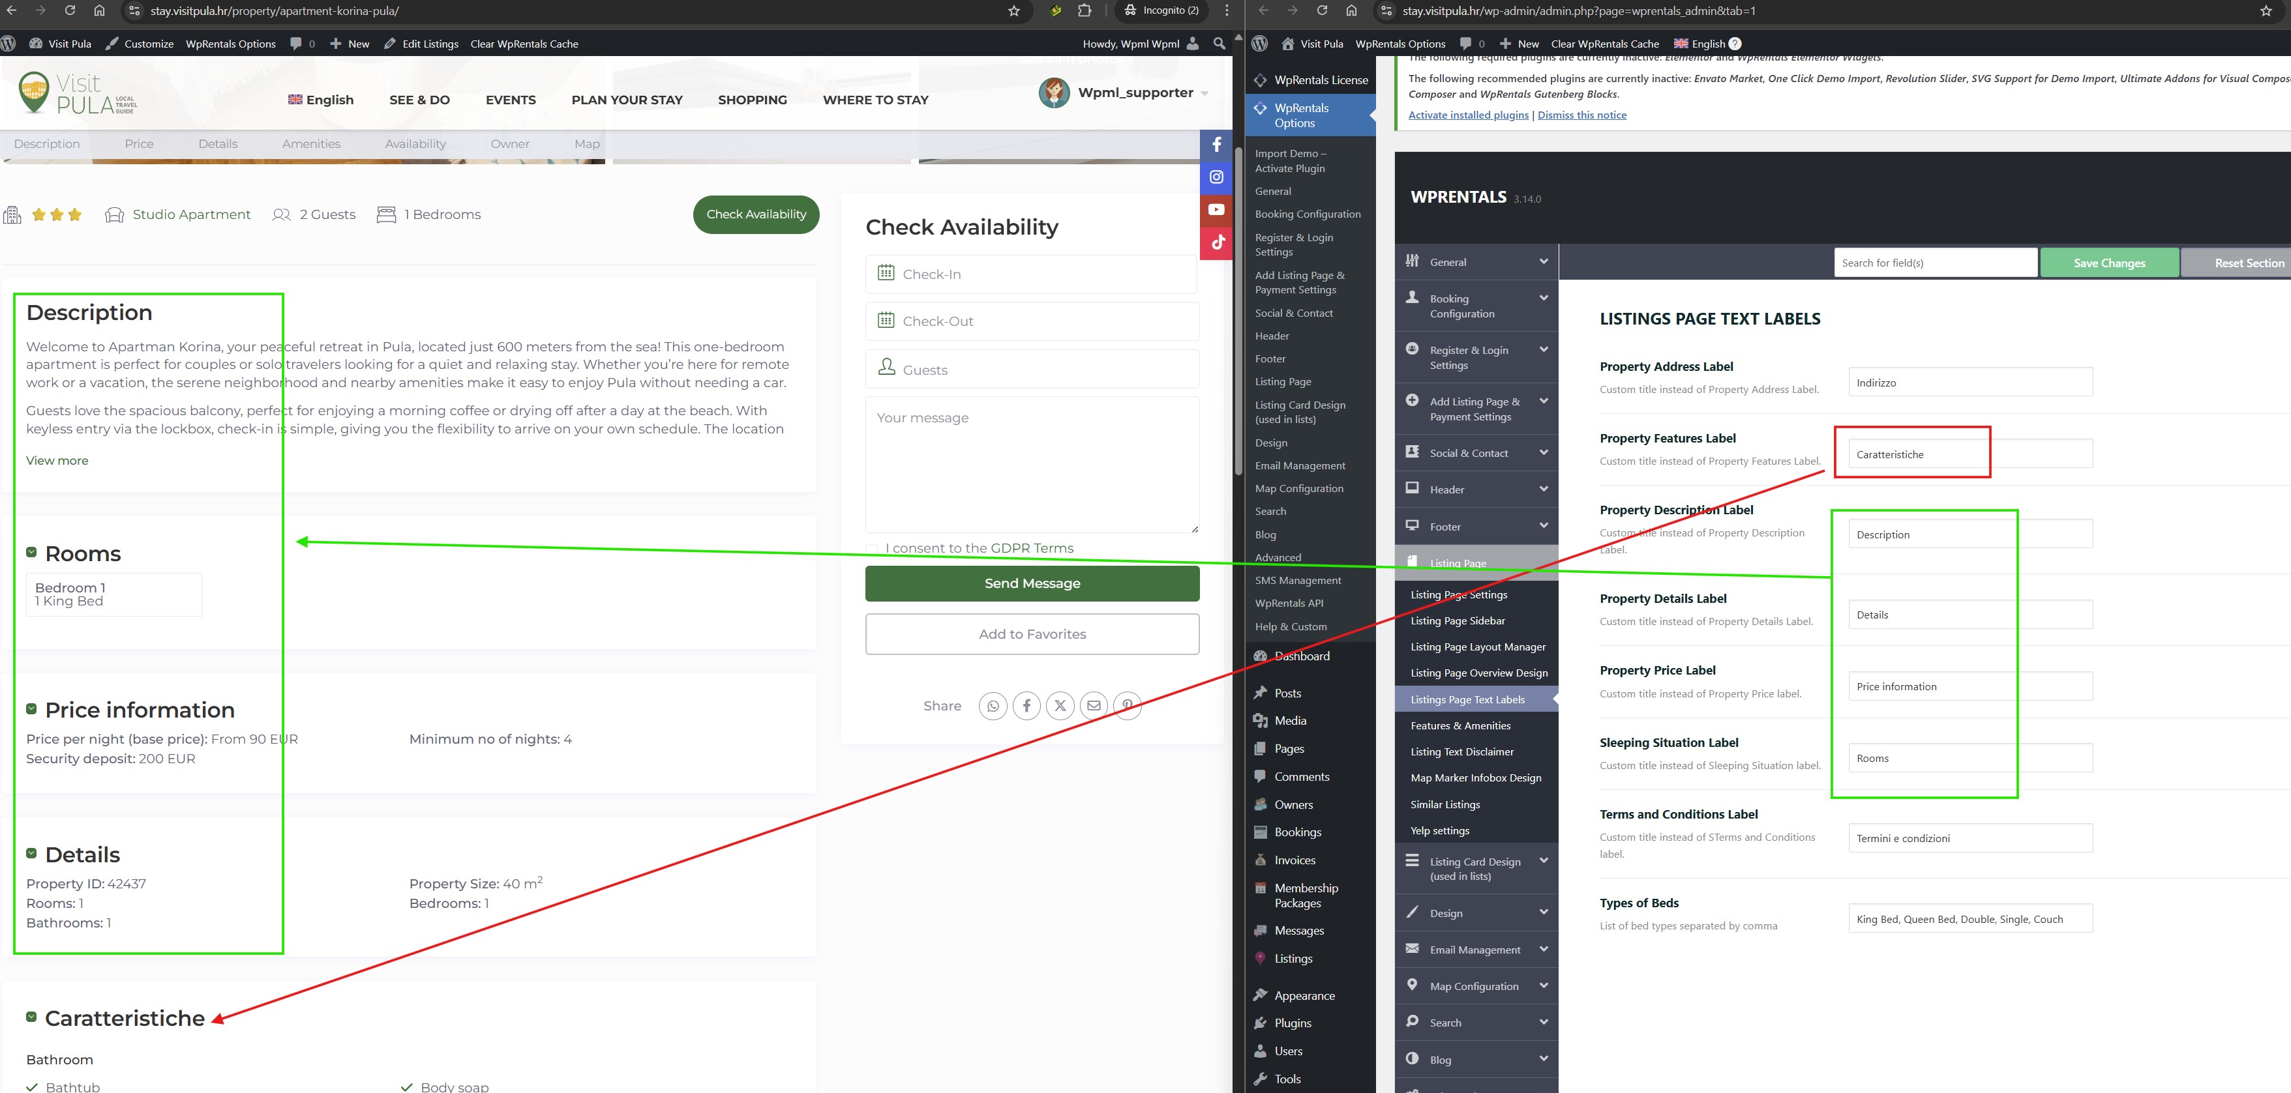
Task: Focus the Check-In date field
Action: coord(1032,274)
